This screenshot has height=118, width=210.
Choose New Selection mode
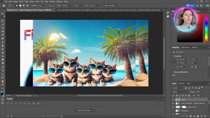point(17,6)
